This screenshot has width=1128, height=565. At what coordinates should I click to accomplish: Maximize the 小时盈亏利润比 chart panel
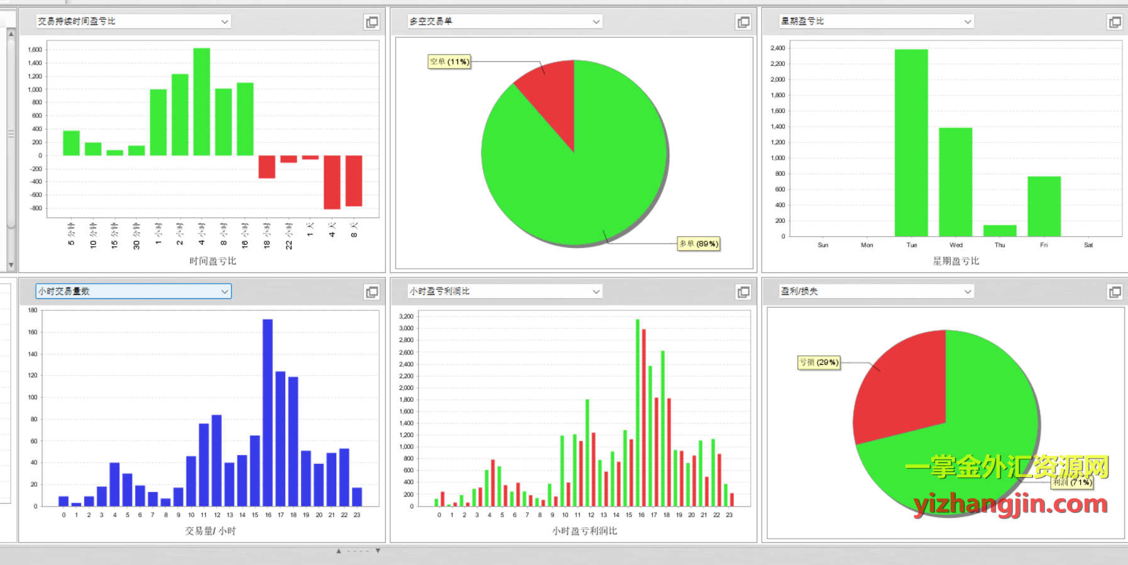(743, 292)
